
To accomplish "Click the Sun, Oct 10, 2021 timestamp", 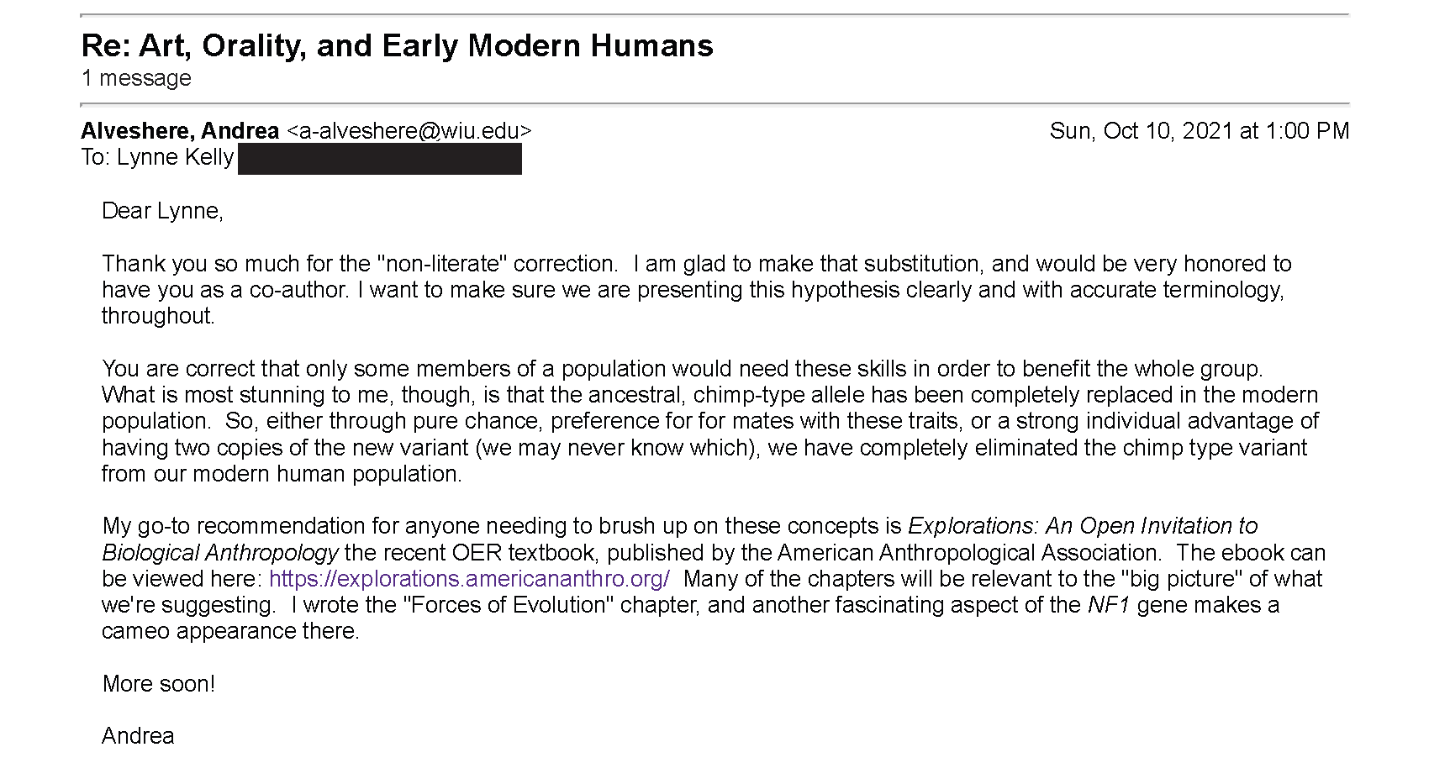I will (x=1200, y=131).
